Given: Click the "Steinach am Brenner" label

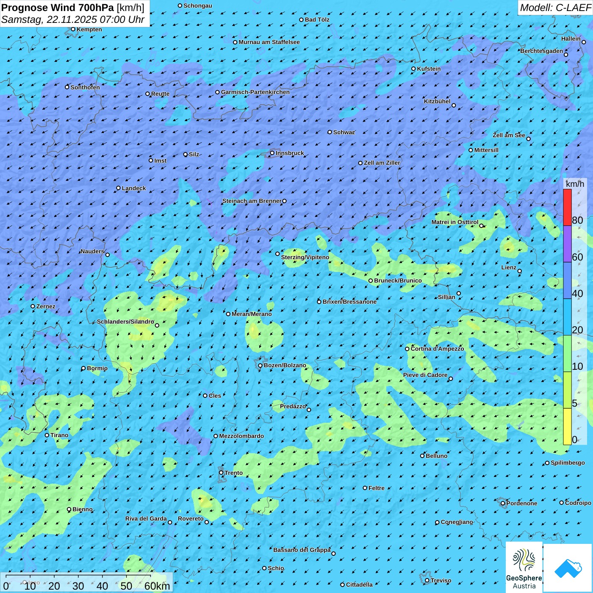Looking at the screenshot, I should pos(252,201).
